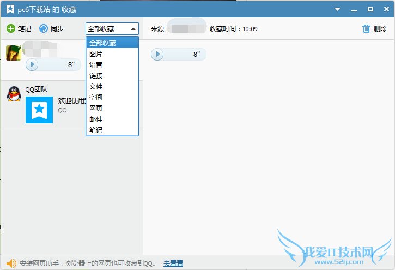Select 图片 in the filter list
395x270 pixels.
point(112,53)
